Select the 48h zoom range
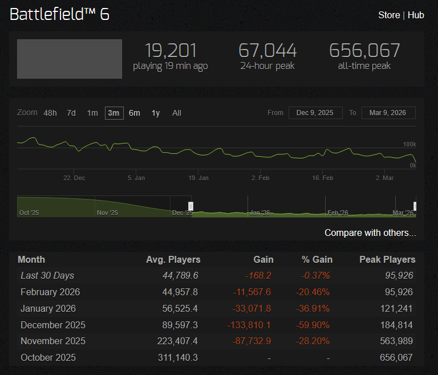 point(50,113)
